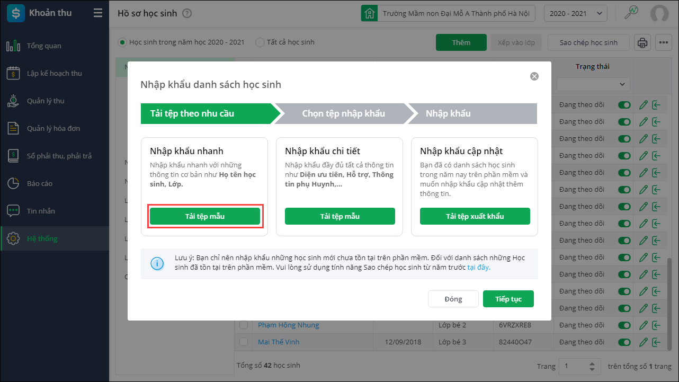Open the Tổng quan chart icon
Screen dimensions: 679x382
click(x=13, y=46)
